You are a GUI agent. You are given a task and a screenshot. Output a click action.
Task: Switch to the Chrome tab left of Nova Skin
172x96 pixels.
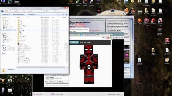tap(89, 35)
